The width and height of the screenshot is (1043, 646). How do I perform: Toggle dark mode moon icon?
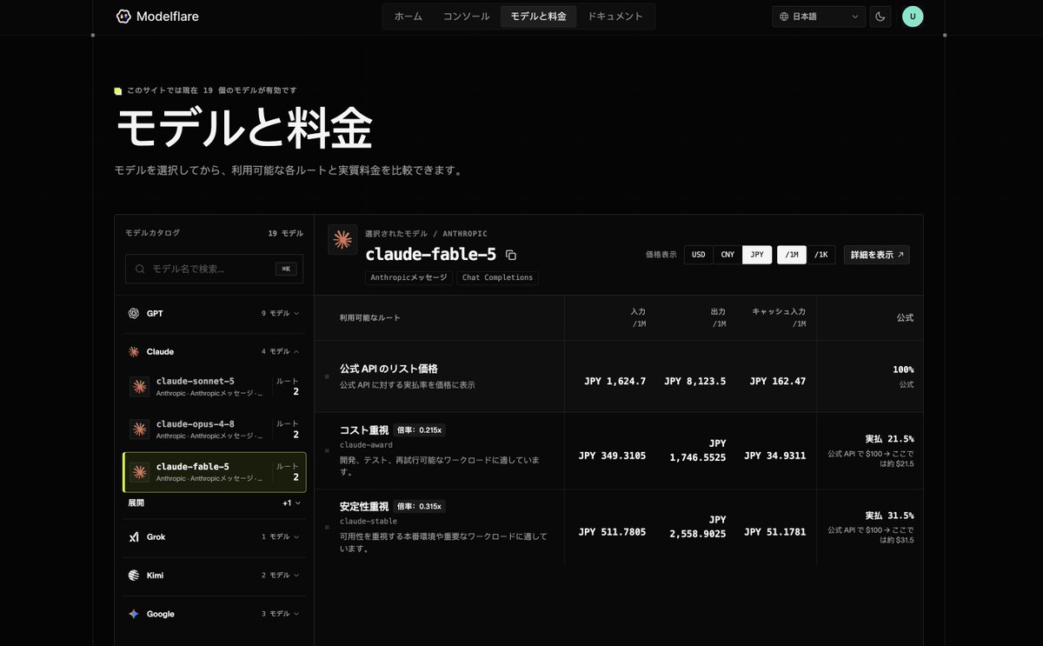(880, 17)
